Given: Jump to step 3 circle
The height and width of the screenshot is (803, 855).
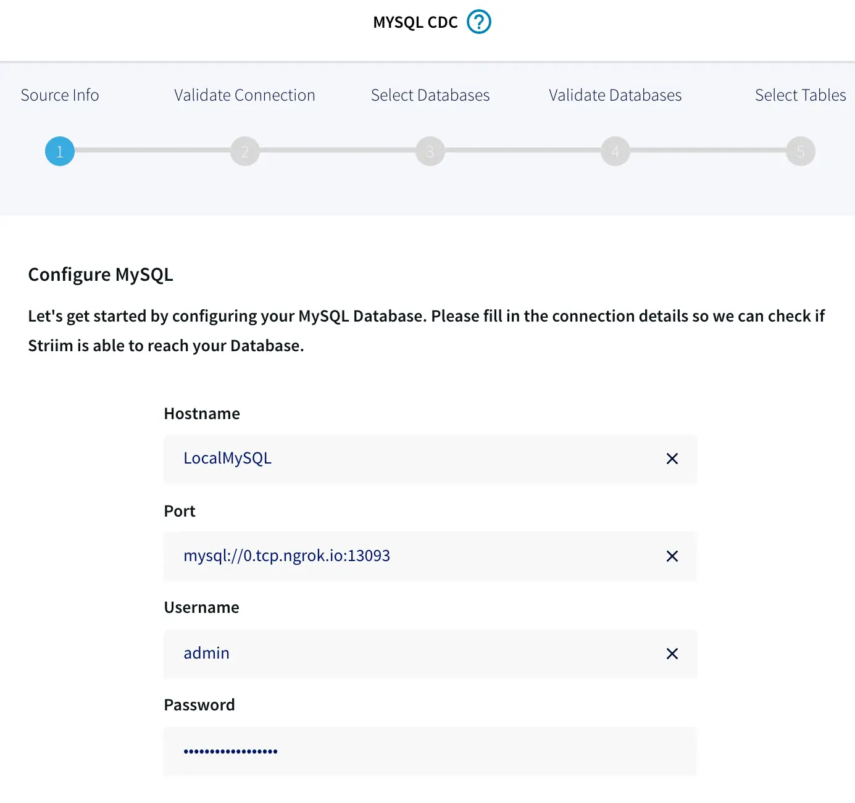Looking at the screenshot, I should coord(430,151).
